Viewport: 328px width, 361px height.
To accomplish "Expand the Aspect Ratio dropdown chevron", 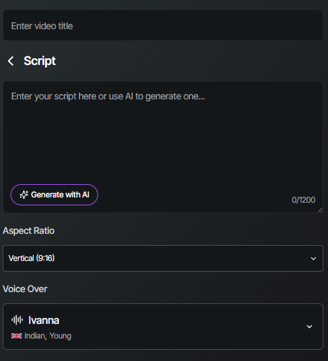I will [x=313, y=258].
